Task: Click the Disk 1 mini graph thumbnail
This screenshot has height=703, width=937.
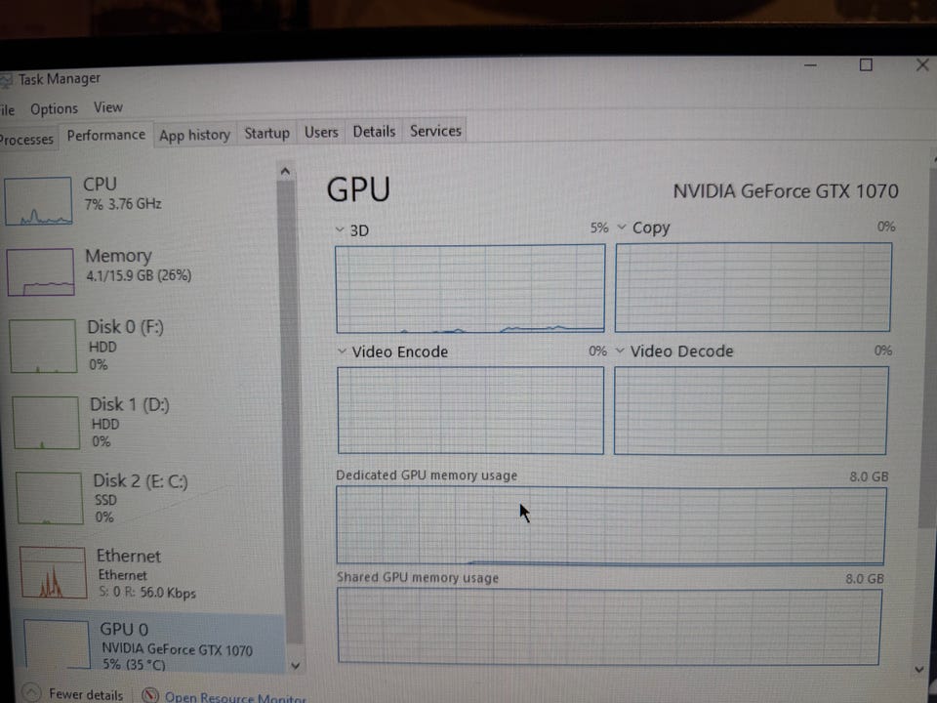Action: point(46,423)
